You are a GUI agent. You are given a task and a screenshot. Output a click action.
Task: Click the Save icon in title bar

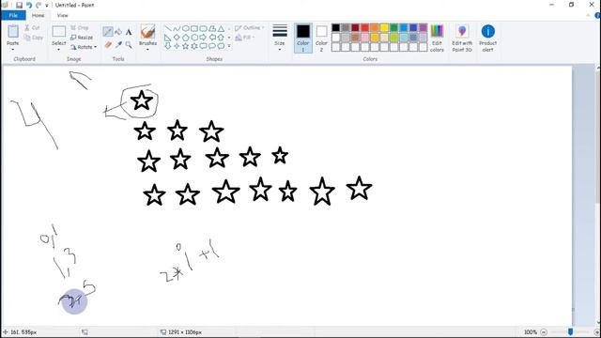pos(19,5)
